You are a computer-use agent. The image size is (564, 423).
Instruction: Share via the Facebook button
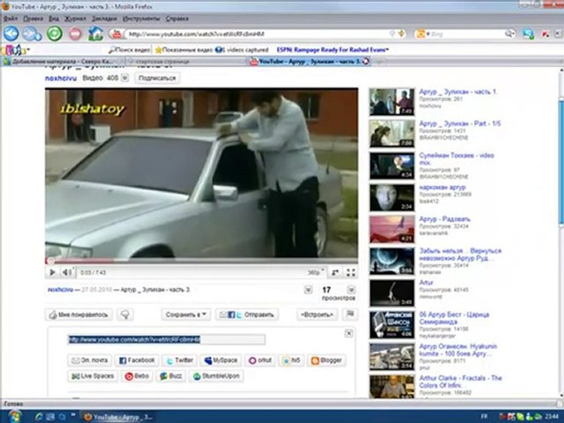(x=137, y=360)
